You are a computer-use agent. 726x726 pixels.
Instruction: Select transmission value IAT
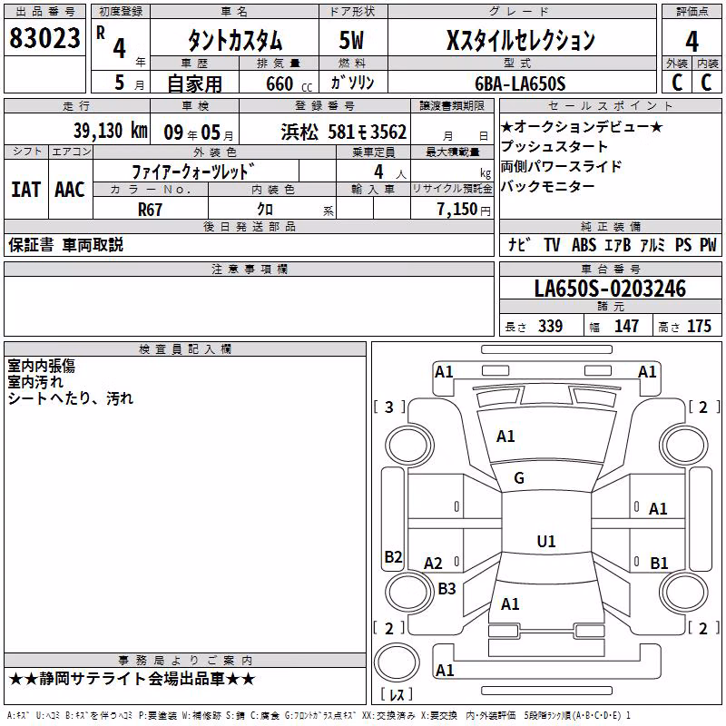26,190
